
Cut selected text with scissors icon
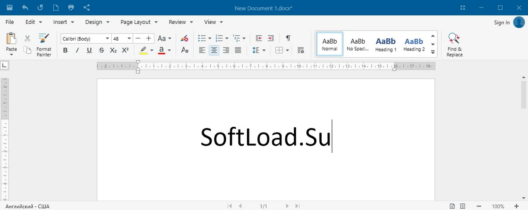pos(27,38)
